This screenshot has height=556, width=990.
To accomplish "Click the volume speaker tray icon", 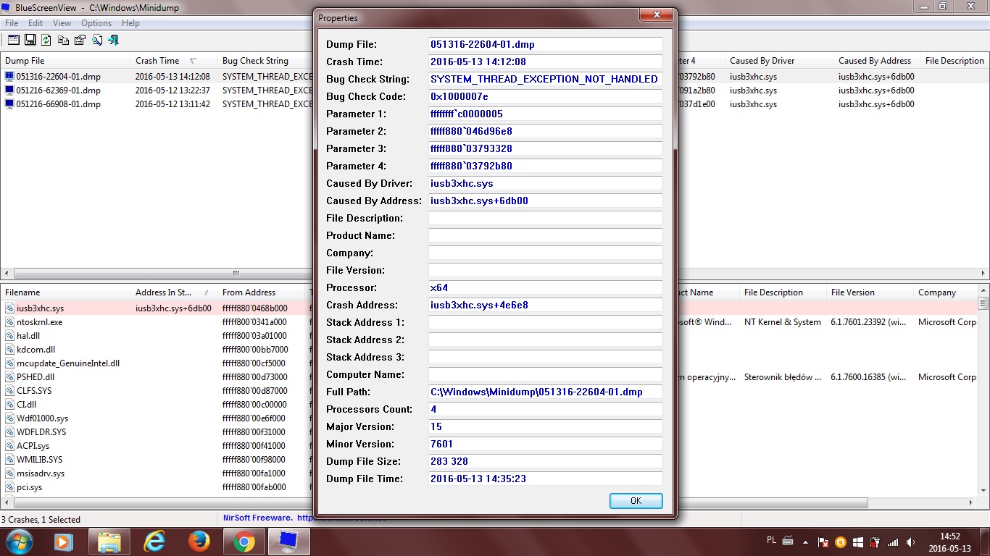I will coord(910,542).
